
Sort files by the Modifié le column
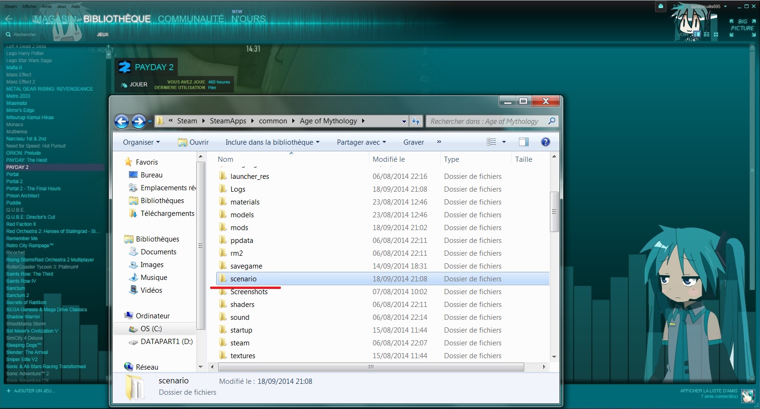point(404,159)
